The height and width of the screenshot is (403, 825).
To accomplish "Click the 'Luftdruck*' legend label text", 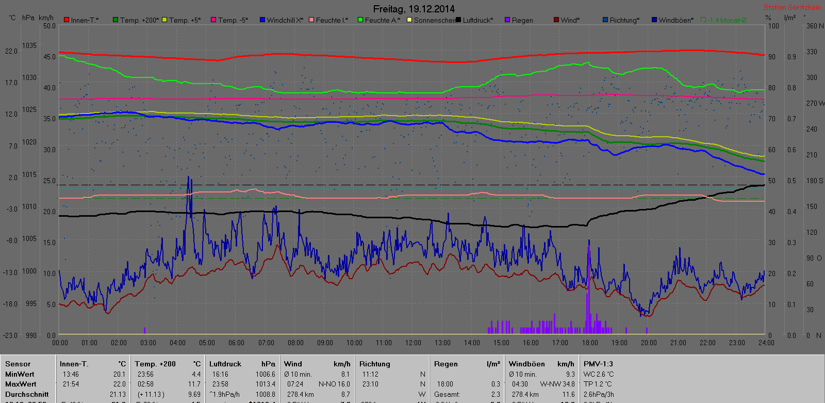I will 478,20.
